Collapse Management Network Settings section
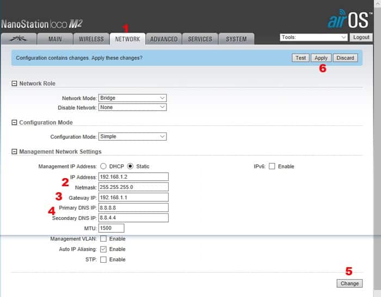This screenshot has height=297, width=381. coord(14,151)
